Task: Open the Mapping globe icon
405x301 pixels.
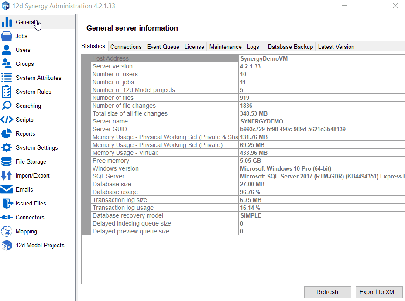Action: [7, 231]
